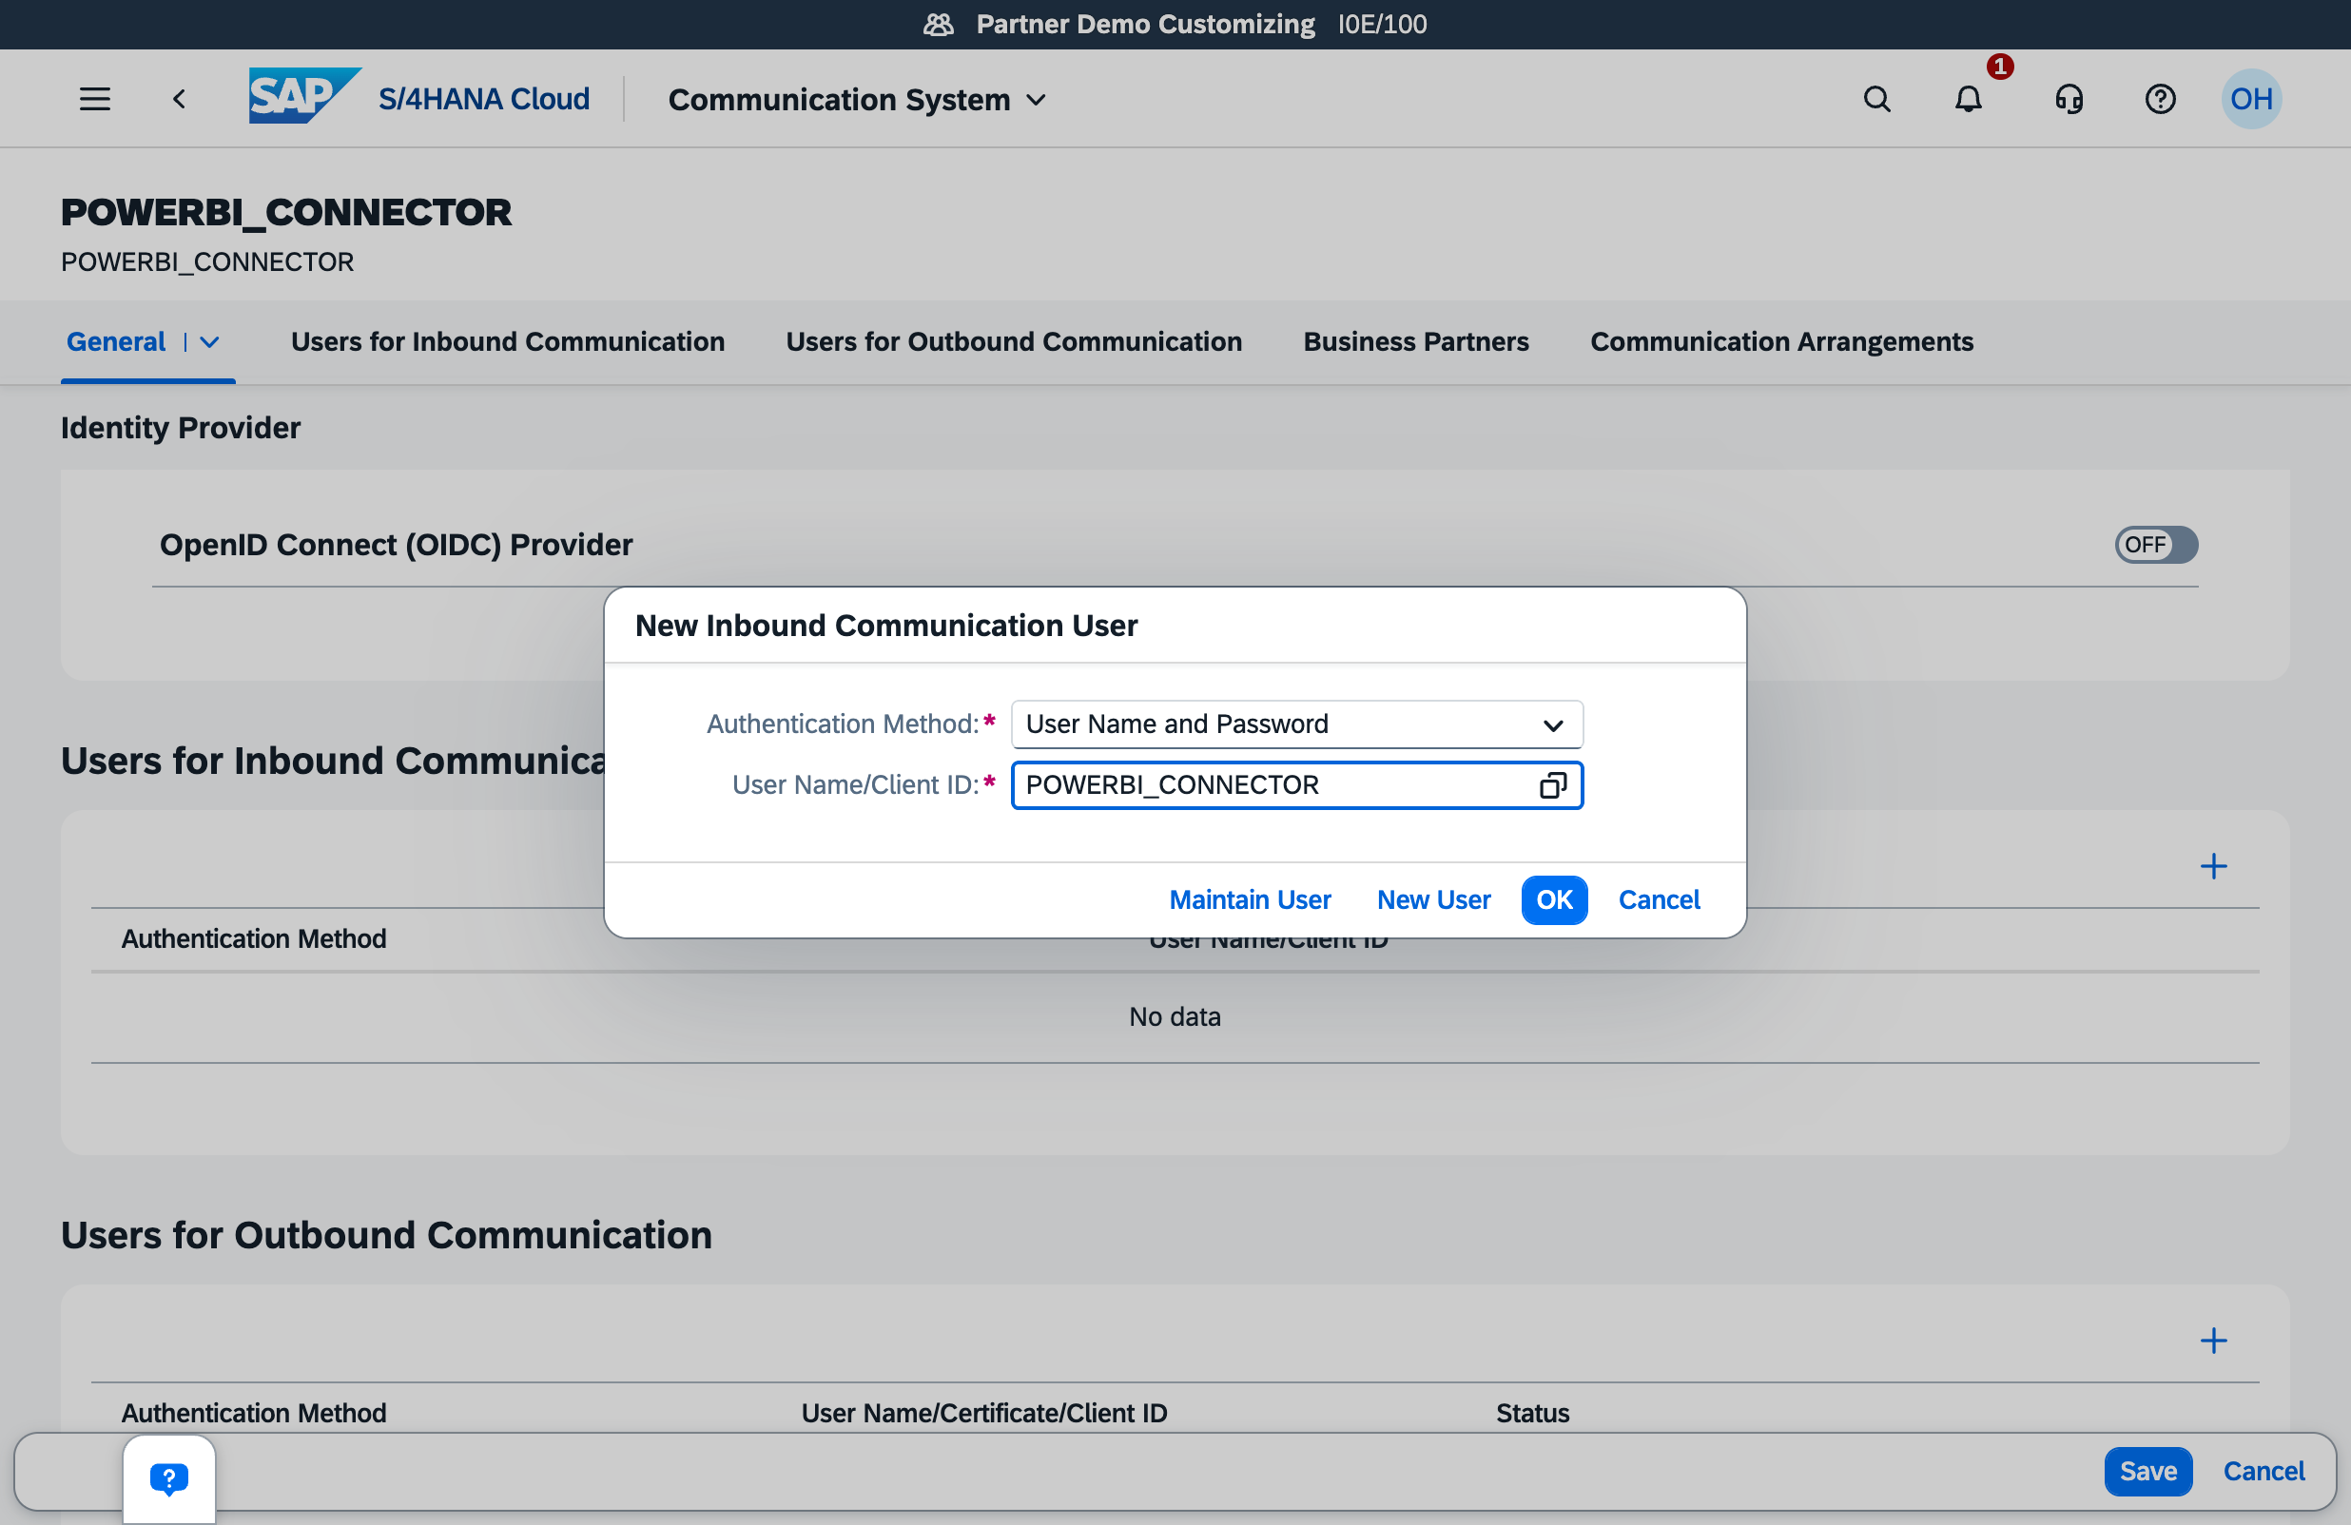The image size is (2351, 1525).
Task: Add inbound communication user with plus icon
Action: [2213, 866]
